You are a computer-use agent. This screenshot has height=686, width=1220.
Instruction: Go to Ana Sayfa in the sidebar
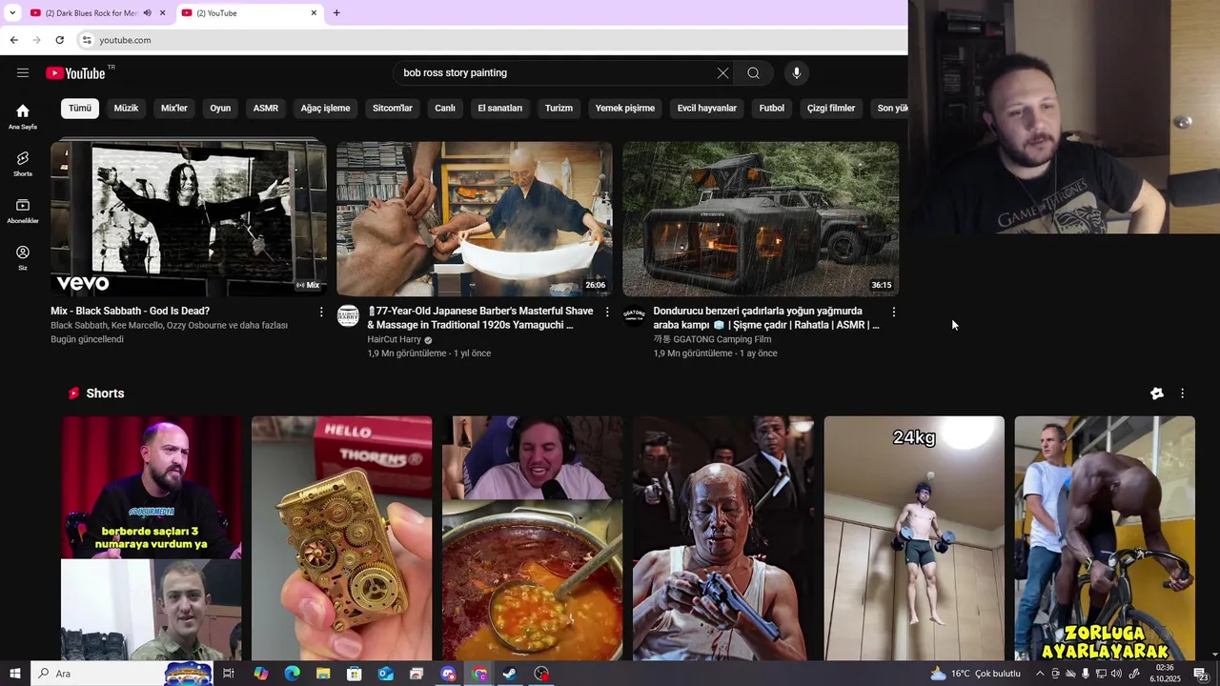(x=23, y=116)
